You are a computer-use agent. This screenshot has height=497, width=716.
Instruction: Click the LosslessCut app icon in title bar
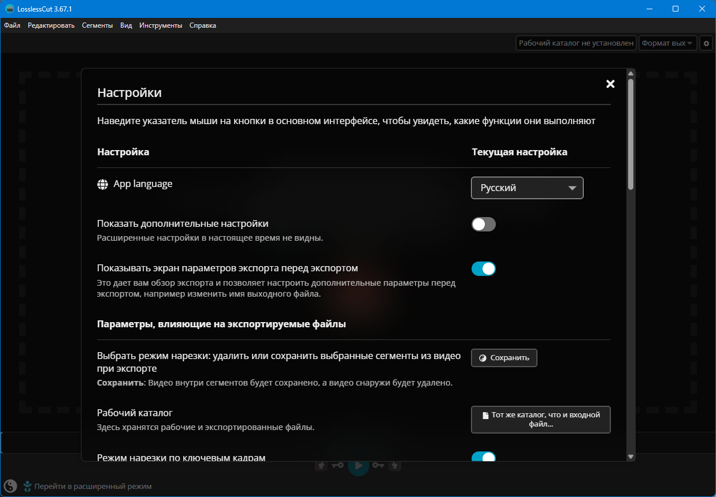[9, 9]
